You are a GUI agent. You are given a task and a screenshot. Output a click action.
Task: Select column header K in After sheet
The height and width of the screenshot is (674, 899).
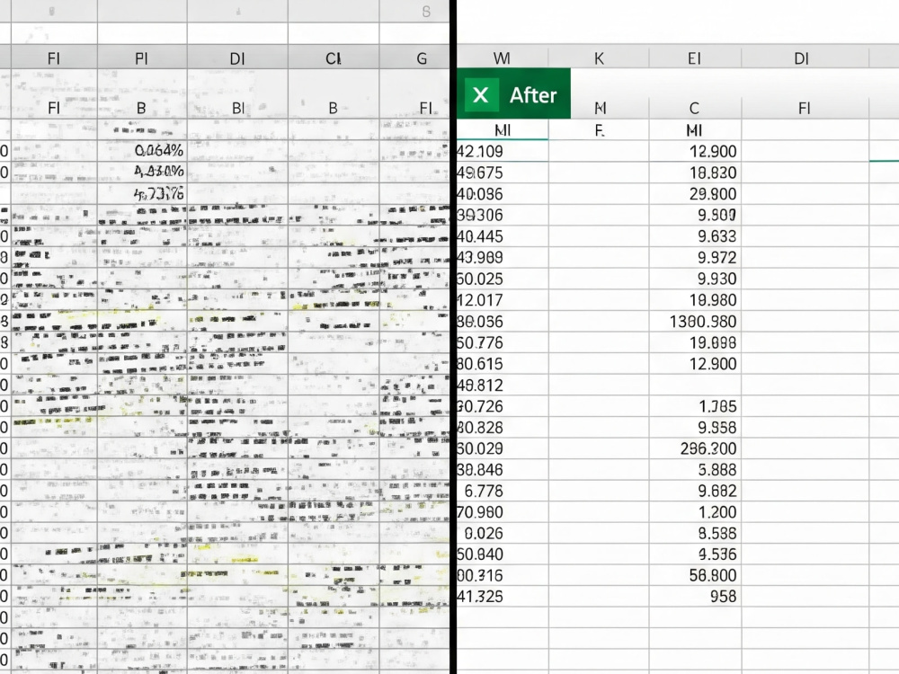click(599, 58)
